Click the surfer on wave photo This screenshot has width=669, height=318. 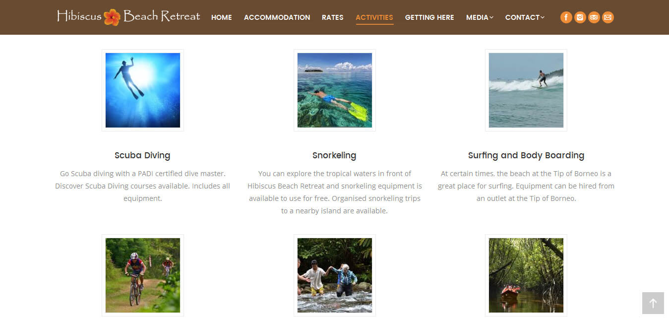(526, 90)
